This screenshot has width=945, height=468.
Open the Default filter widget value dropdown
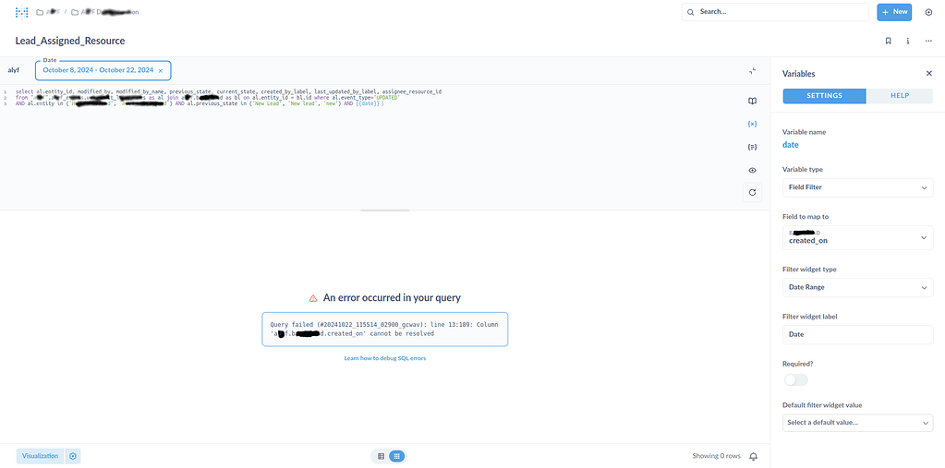click(857, 422)
